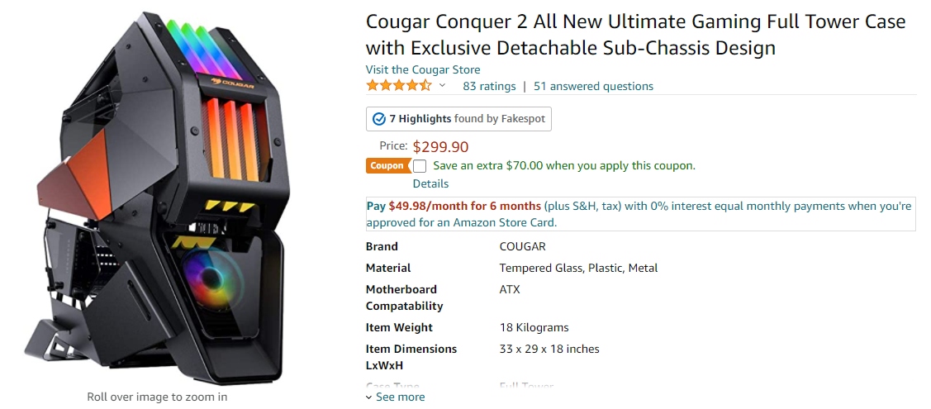Open the coupon Details link
Viewport: 931px width, 409px height.
pyautogui.click(x=430, y=183)
